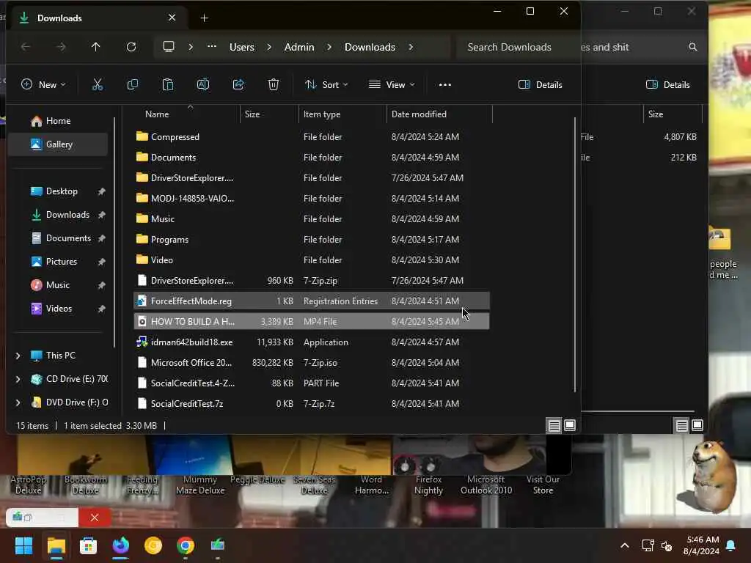Click the file list vertical scrollbar

[574, 254]
